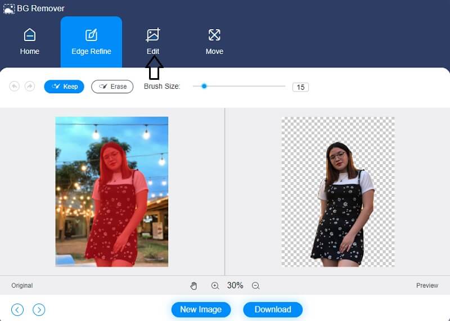
Task: Click the BG Remover app logo
Action: coord(8,8)
